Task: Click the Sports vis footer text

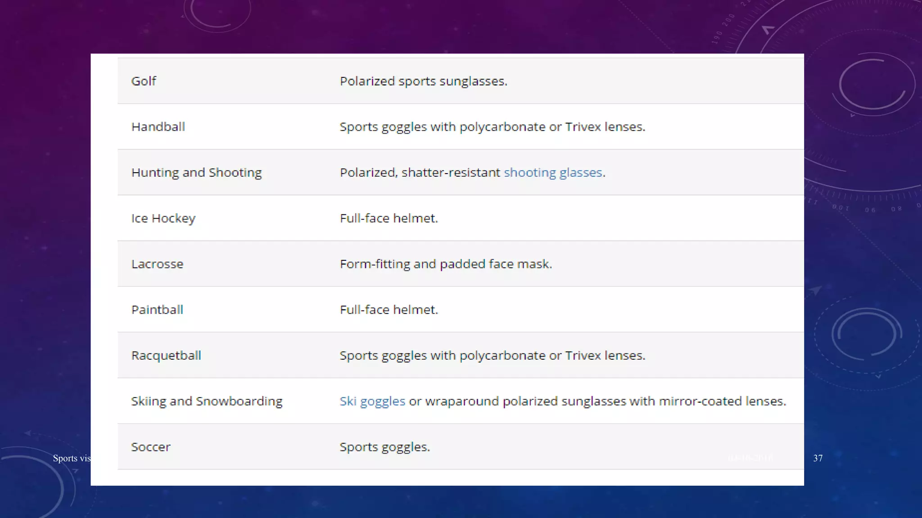Action: coord(71,458)
